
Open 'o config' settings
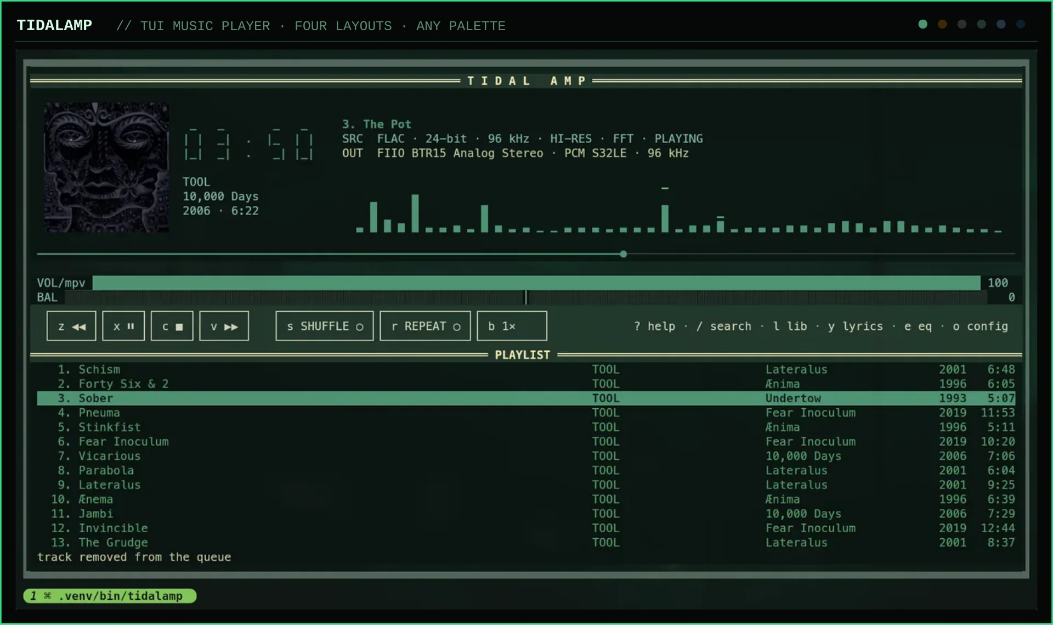(x=981, y=326)
